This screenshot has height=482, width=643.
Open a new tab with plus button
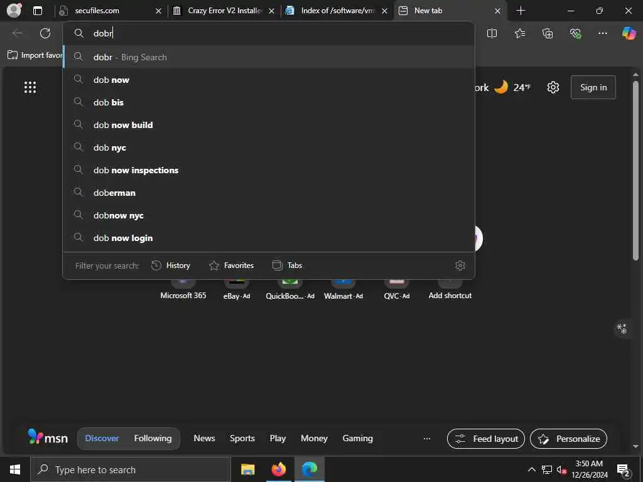coord(521,11)
